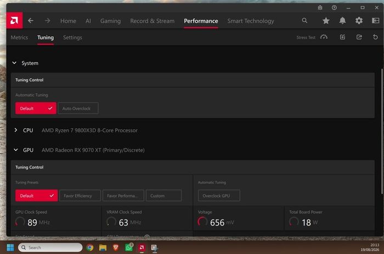The width and height of the screenshot is (384, 254).
Task: Click the Total Board Power gauge
Action: click(x=293, y=222)
